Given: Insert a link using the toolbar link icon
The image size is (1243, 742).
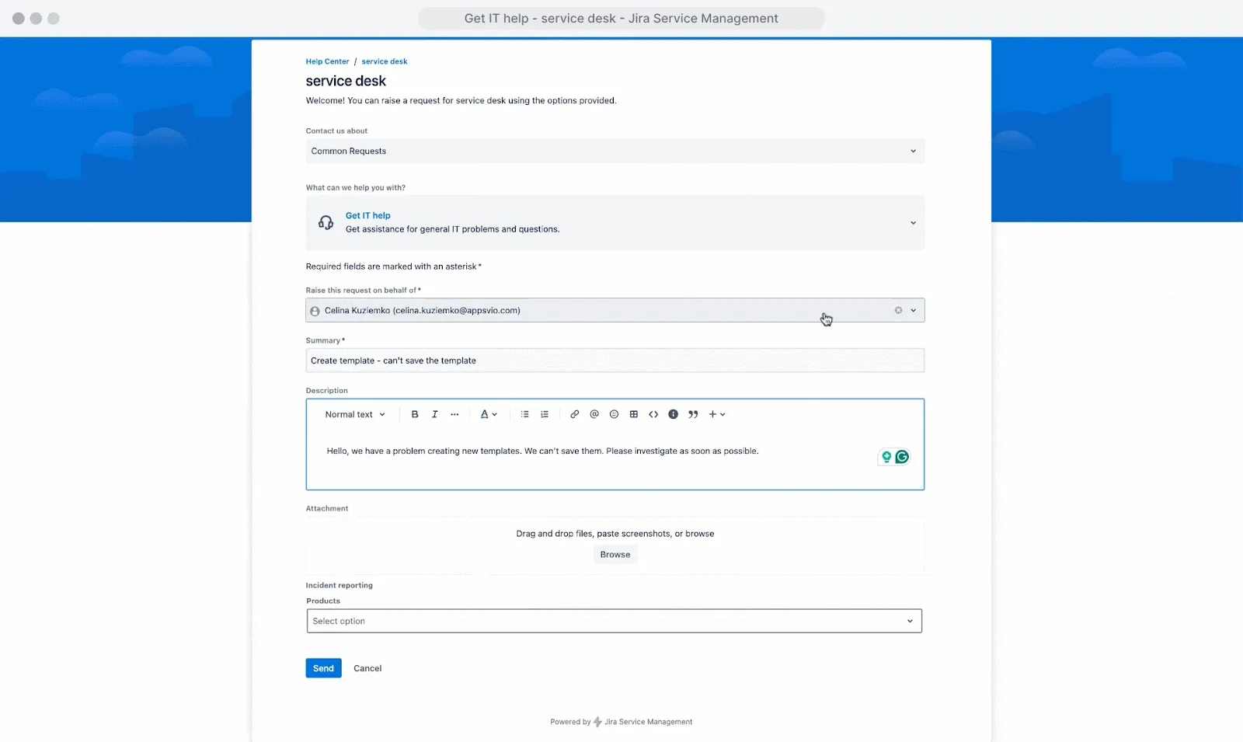Looking at the screenshot, I should (574, 414).
